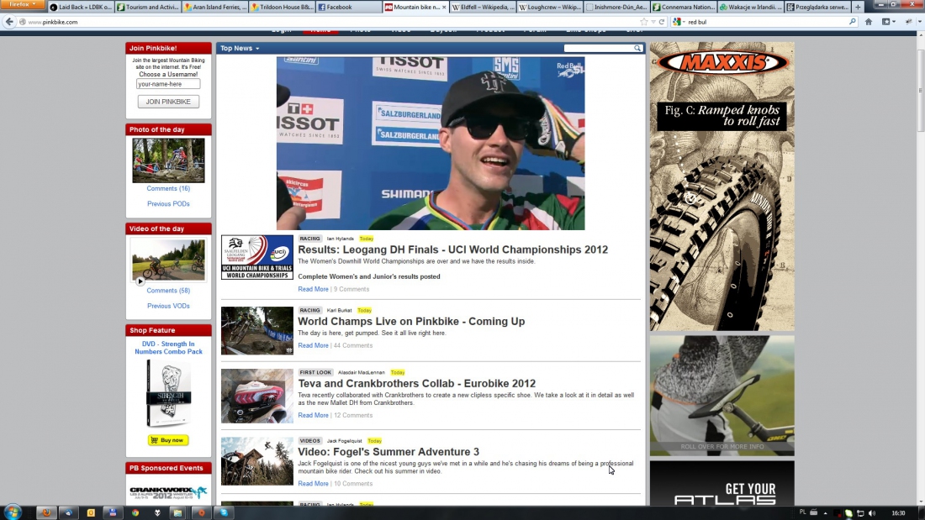Click the PL language indicator in the tray
The width and height of the screenshot is (925, 520).
click(x=802, y=512)
